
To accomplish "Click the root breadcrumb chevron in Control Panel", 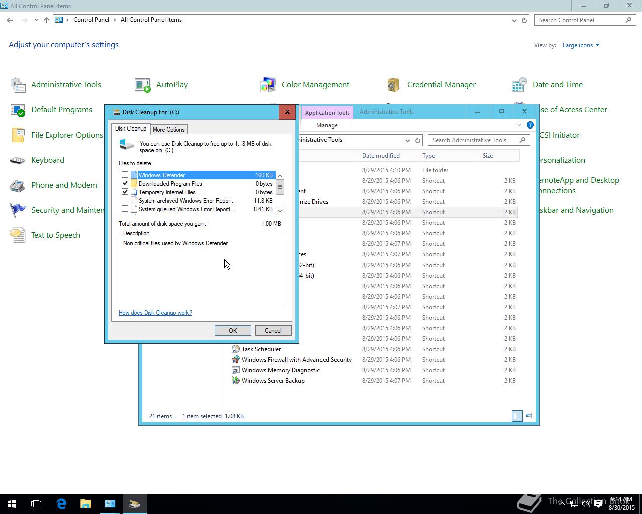I will [67, 20].
